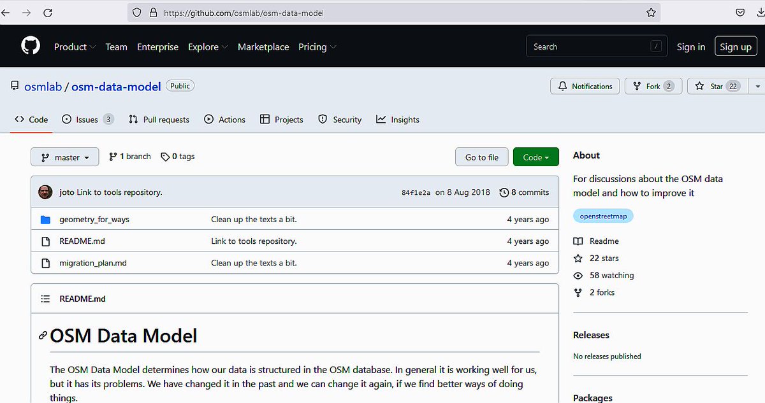Viewport: 765px width, 403px height.
Task: Click the GitHub Octocat logo
Action: (x=31, y=46)
